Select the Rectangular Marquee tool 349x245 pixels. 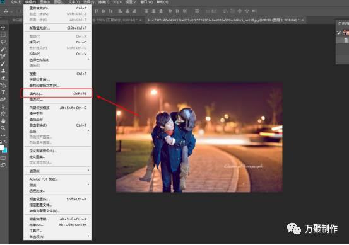[3, 35]
